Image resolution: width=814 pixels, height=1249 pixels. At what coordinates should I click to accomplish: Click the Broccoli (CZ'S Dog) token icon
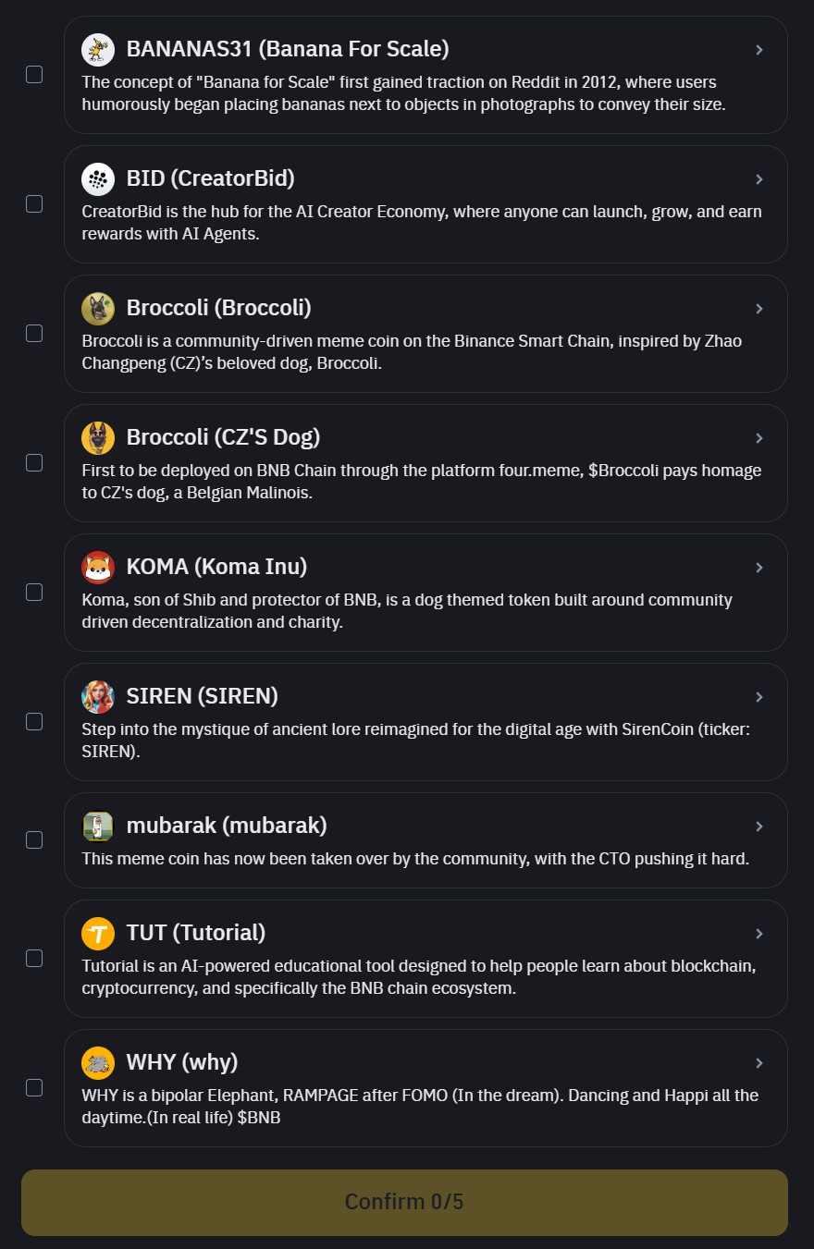(98, 437)
